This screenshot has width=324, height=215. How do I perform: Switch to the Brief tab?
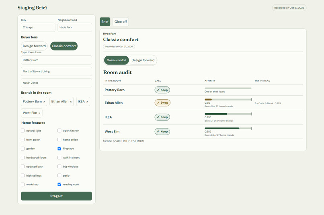[x=105, y=22]
